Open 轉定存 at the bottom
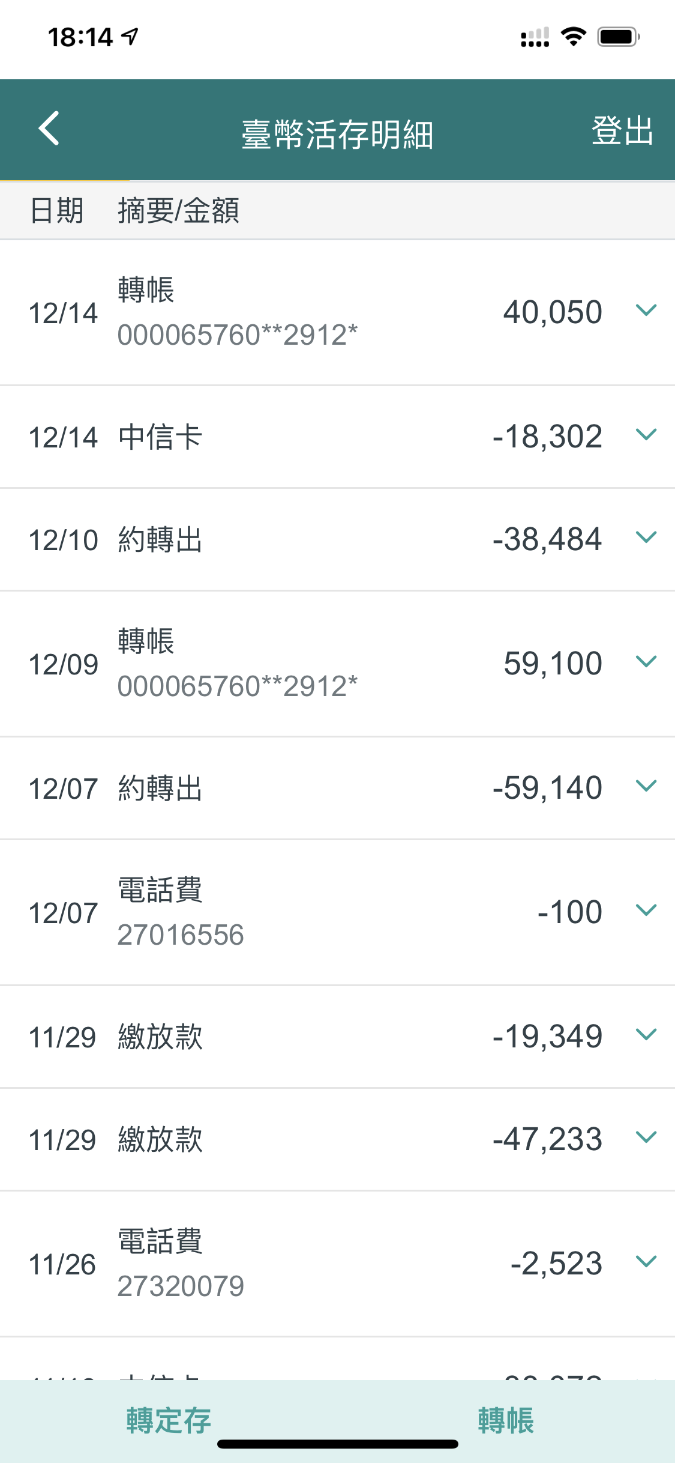675x1463 pixels. pos(169,1420)
